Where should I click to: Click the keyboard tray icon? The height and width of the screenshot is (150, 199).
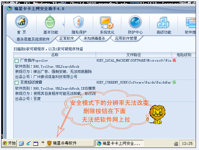176,144
